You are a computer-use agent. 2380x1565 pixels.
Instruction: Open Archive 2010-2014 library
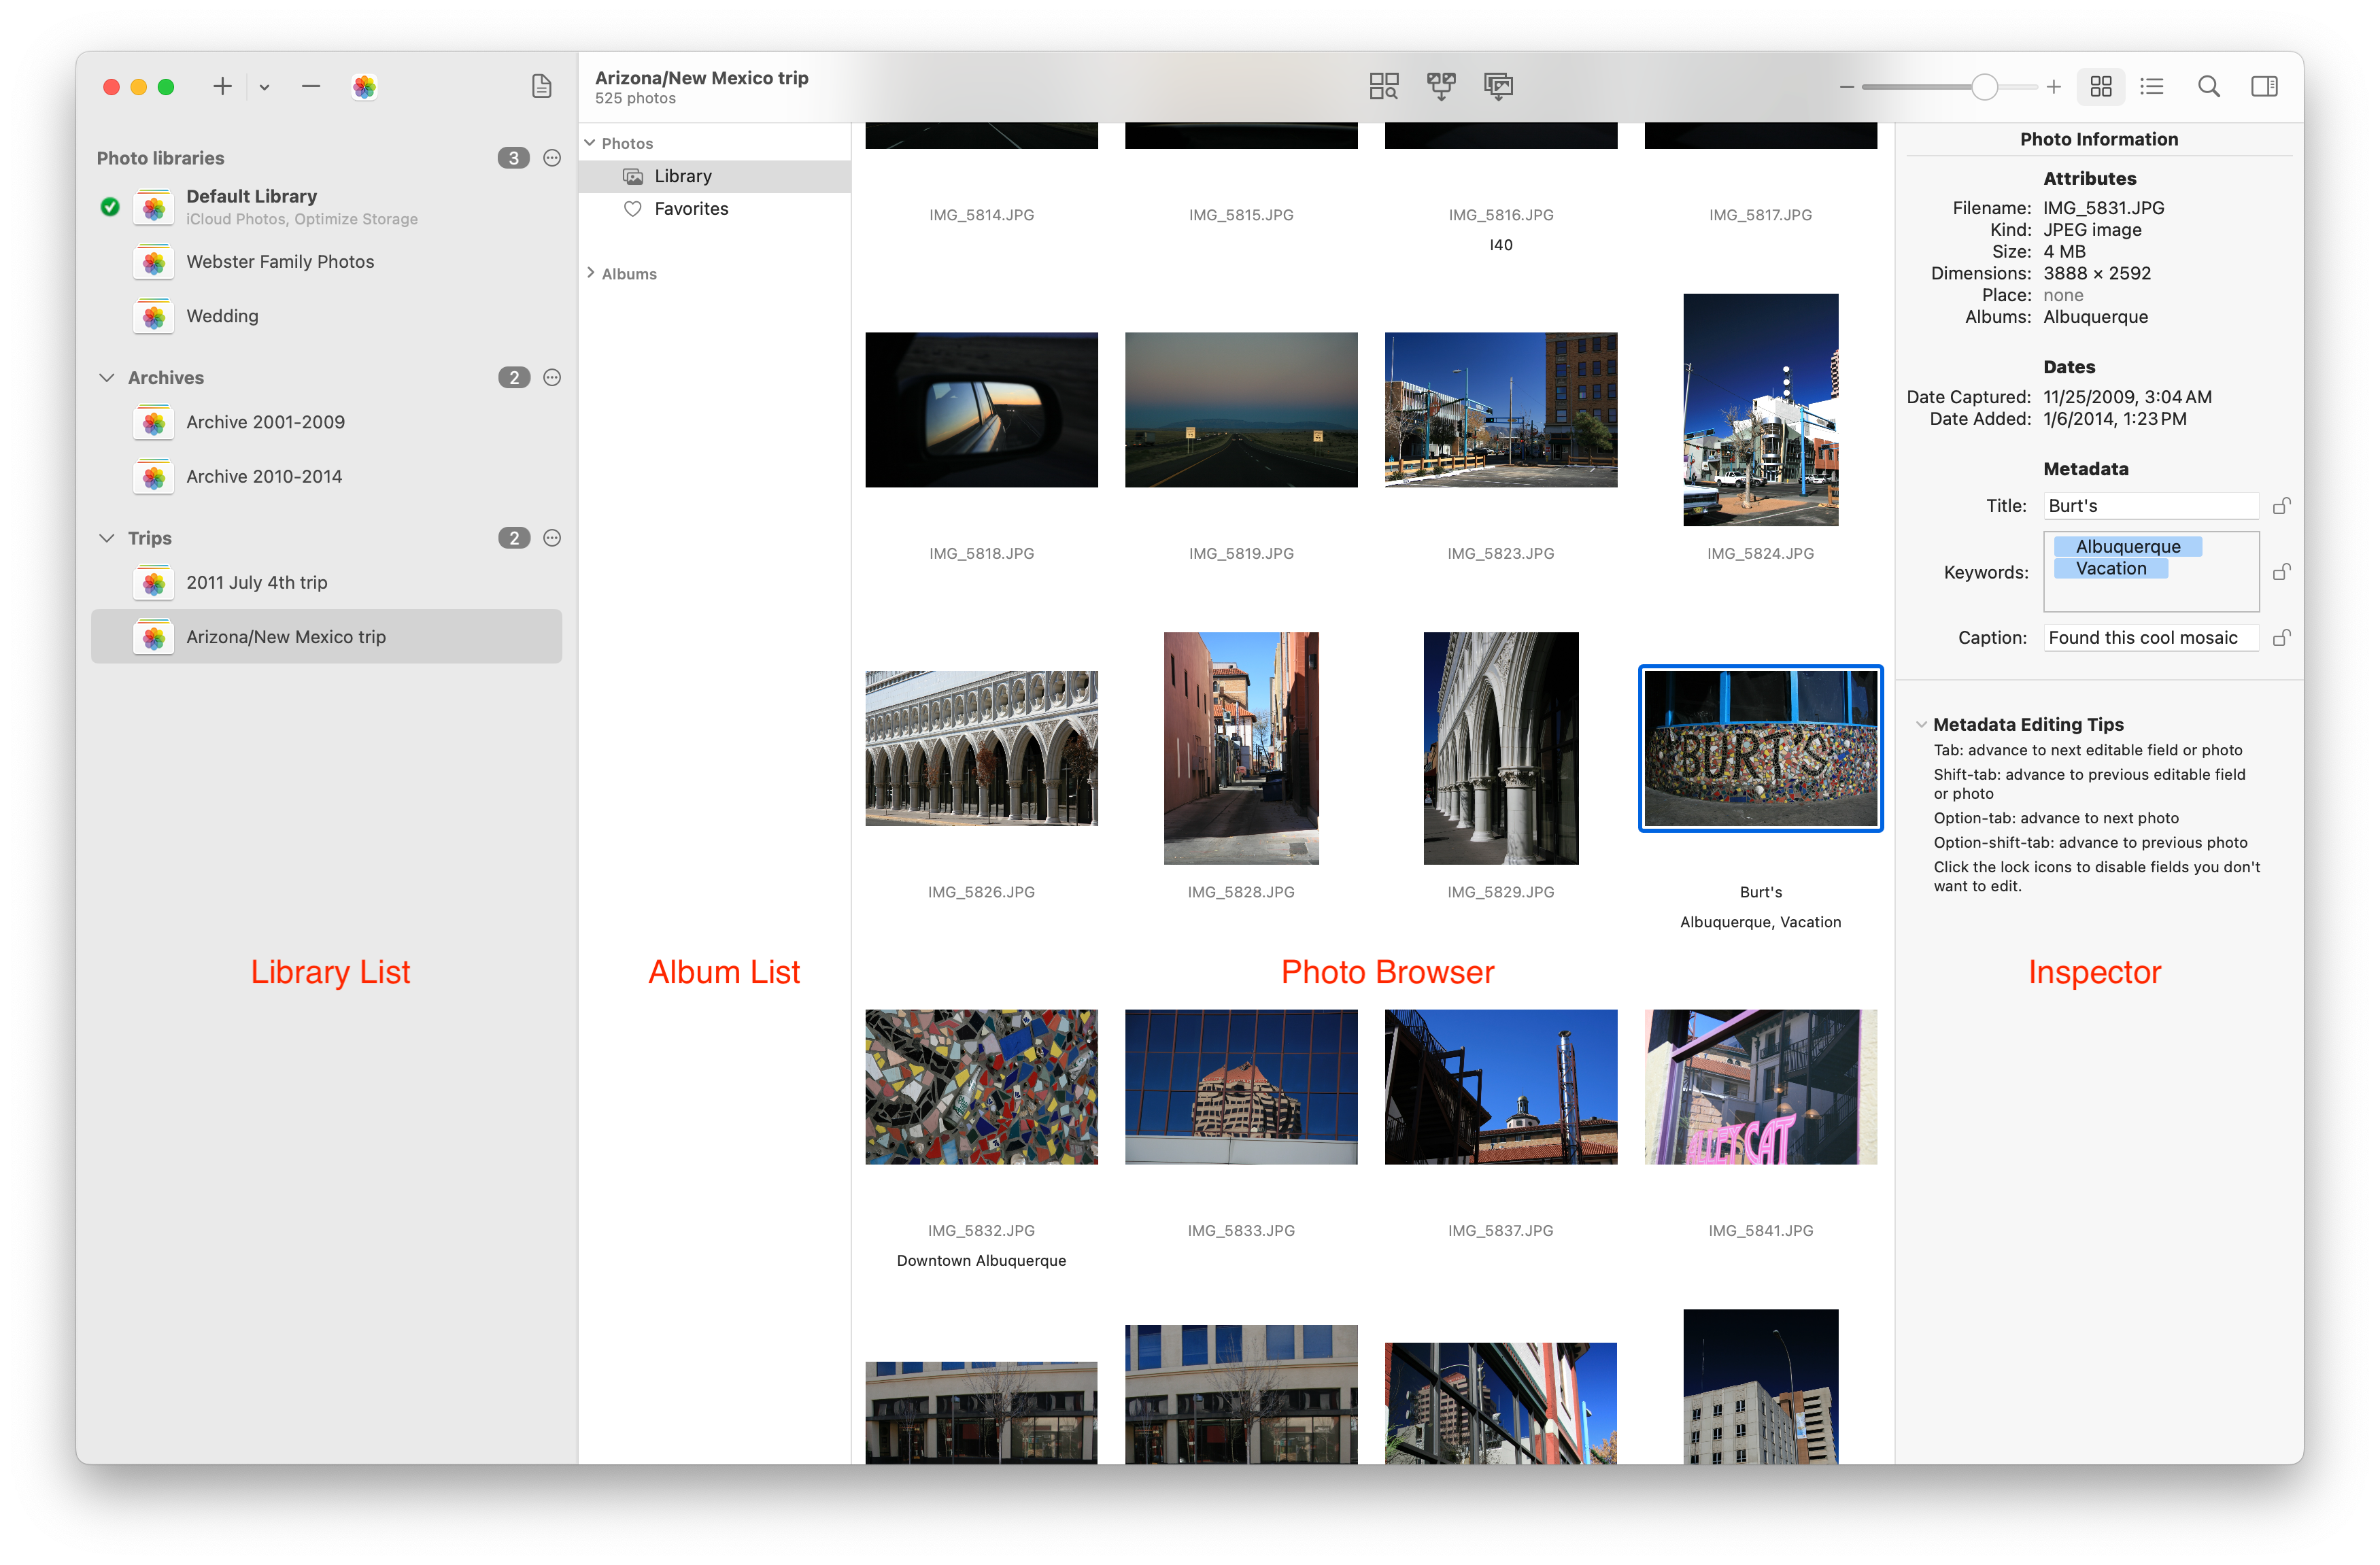264,477
